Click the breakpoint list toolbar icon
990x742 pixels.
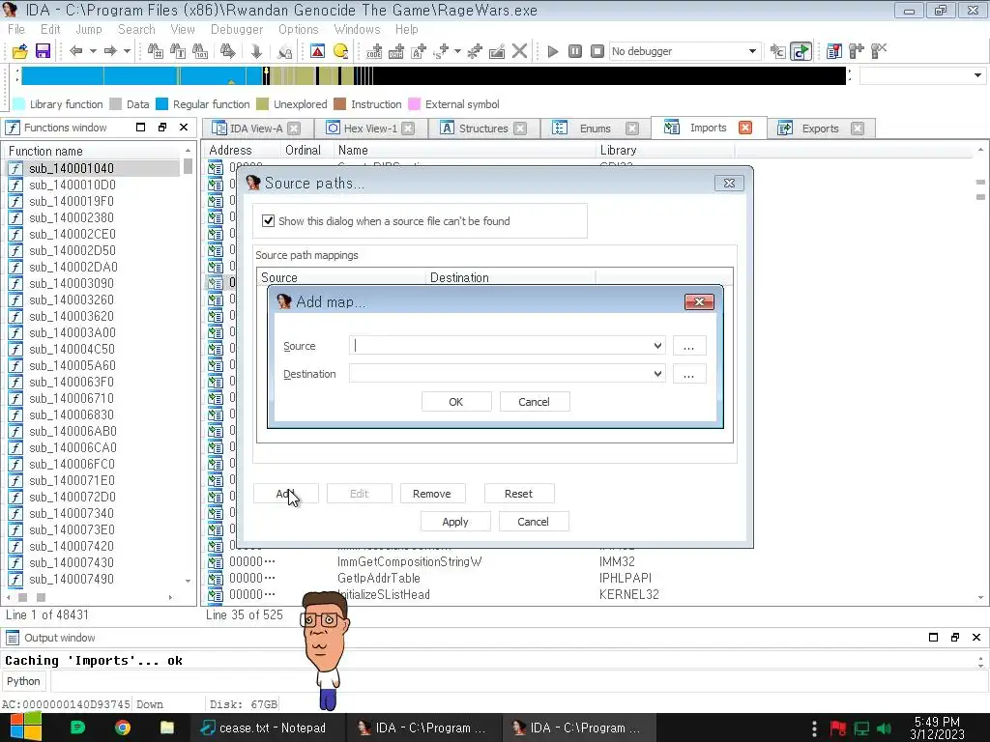tap(834, 51)
